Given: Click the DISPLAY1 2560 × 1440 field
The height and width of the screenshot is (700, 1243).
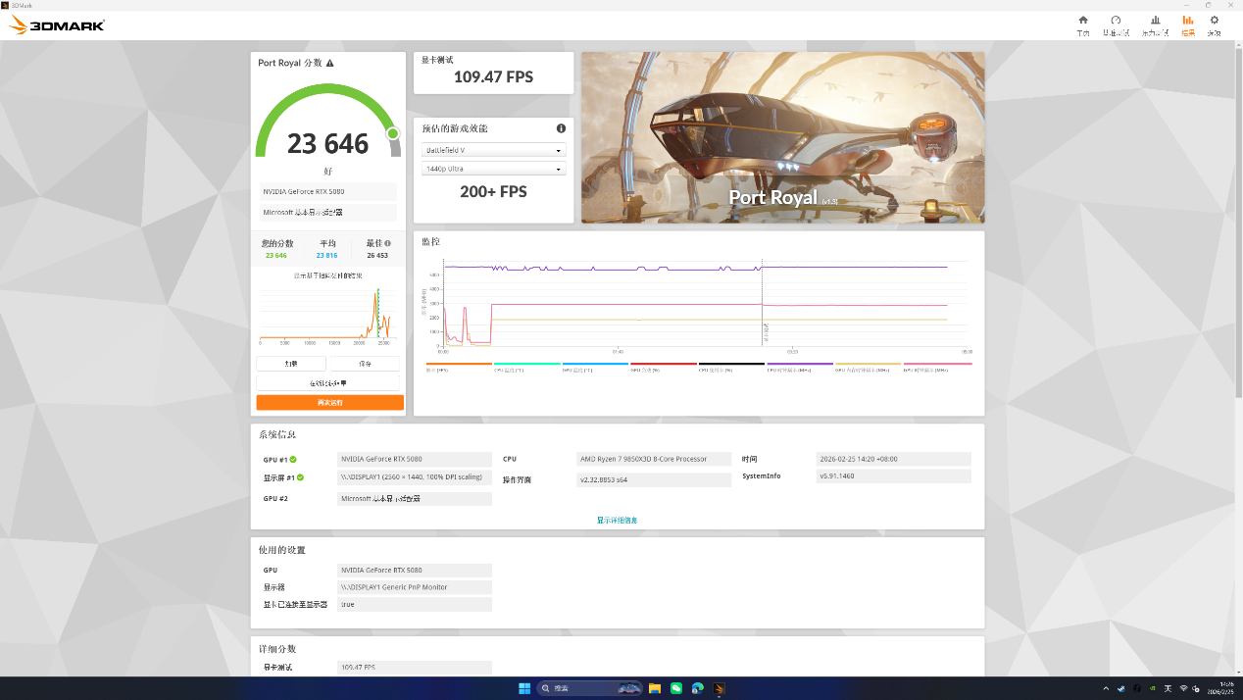Looking at the screenshot, I should 414,477.
